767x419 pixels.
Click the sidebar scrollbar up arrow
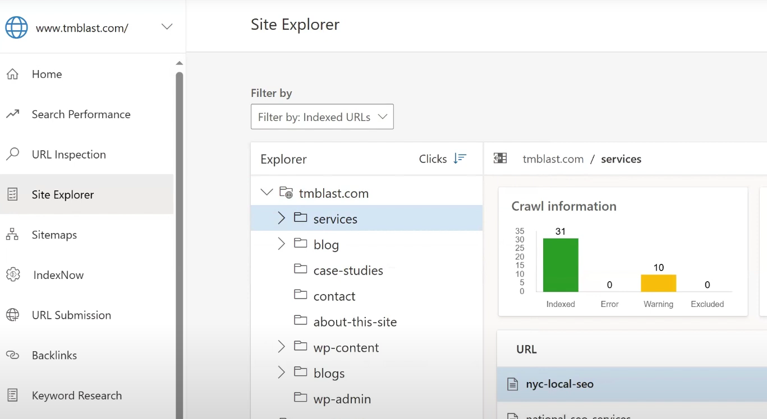[180, 63]
